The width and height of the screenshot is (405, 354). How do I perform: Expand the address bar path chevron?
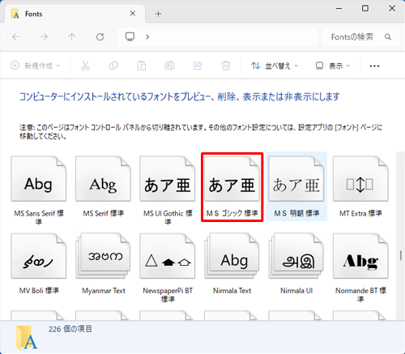147,36
